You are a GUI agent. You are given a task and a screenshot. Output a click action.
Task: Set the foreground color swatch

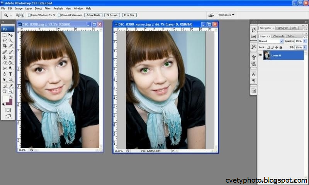point(5,99)
